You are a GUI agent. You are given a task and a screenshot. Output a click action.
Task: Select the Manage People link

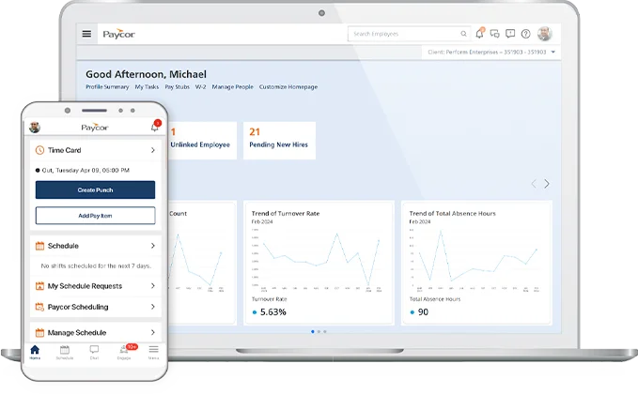pos(233,86)
